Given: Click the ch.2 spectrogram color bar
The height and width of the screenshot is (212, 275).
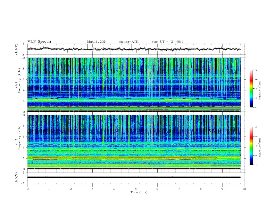Looking at the screenshot, I should [x=251, y=146].
